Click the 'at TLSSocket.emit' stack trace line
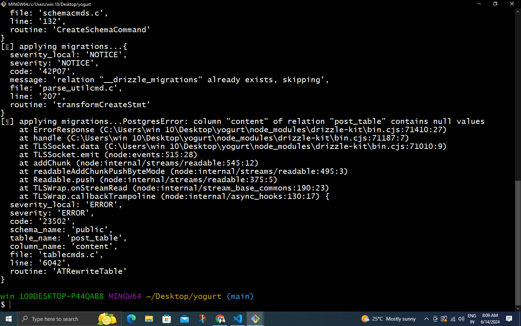 pos(108,155)
